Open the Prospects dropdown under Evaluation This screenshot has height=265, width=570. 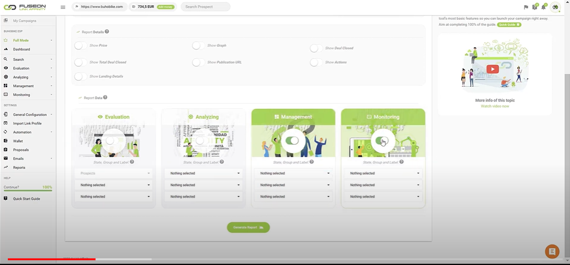coord(113,173)
